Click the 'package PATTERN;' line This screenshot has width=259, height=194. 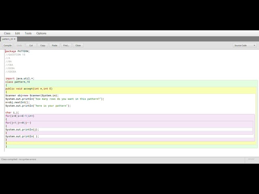pyautogui.click(x=17, y=51)
